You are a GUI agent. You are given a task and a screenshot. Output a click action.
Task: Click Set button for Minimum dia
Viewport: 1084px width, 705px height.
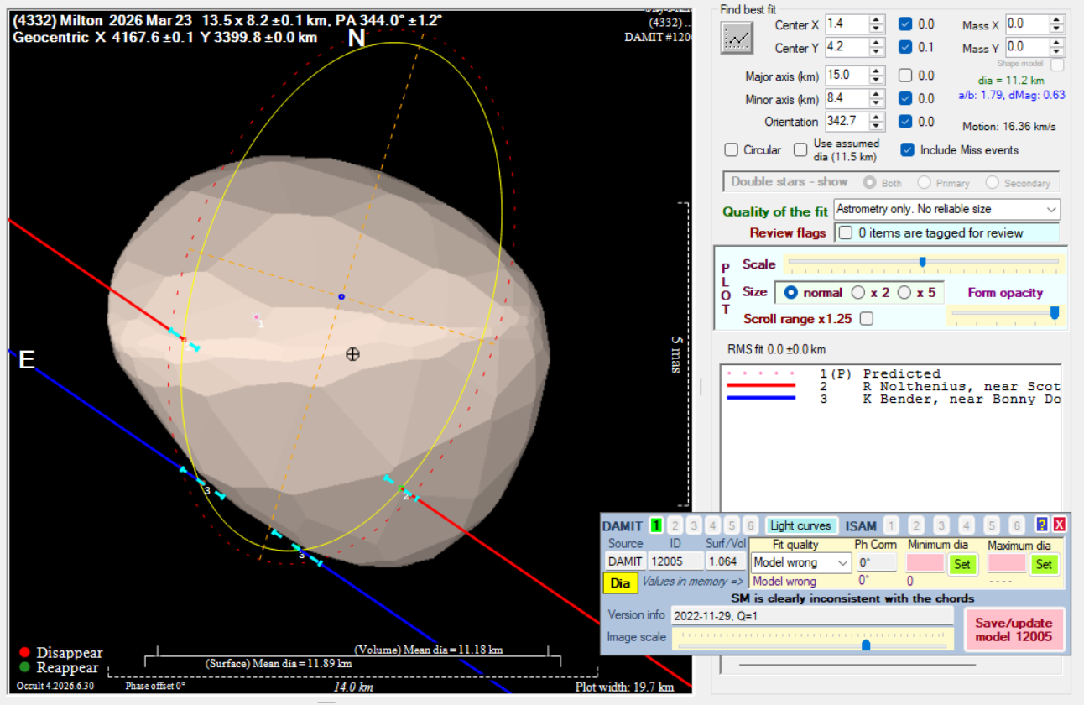pos(962,564)
